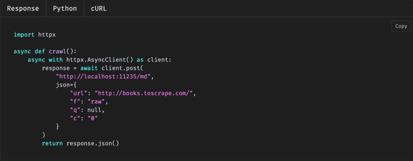Screen dimensions: 413x161
Task: Click the "f" key in the JSON
Action: pyautogui.click(x=75, y=102)
